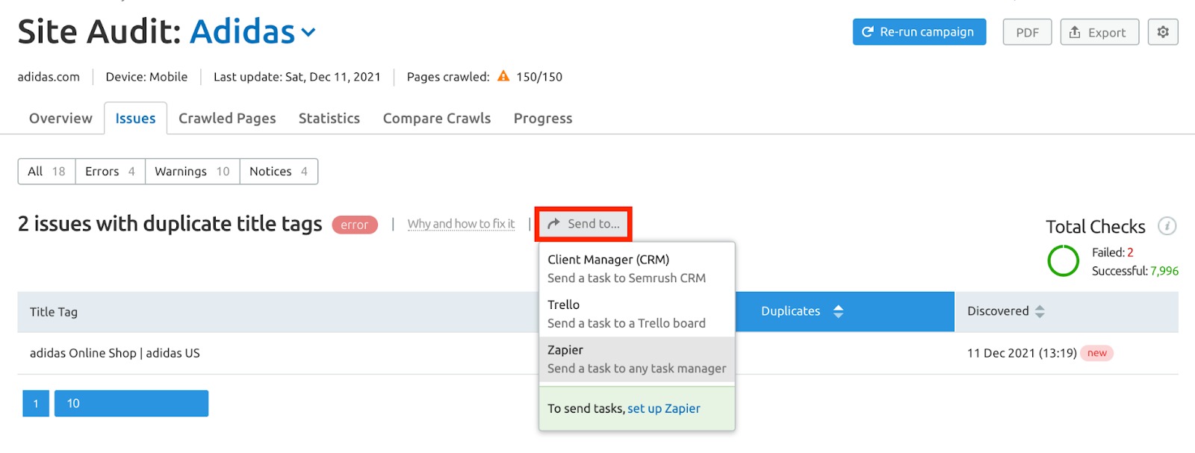Set results per page to 10
This screenshot has height=453, width=1195.
(x=131, y=403)
